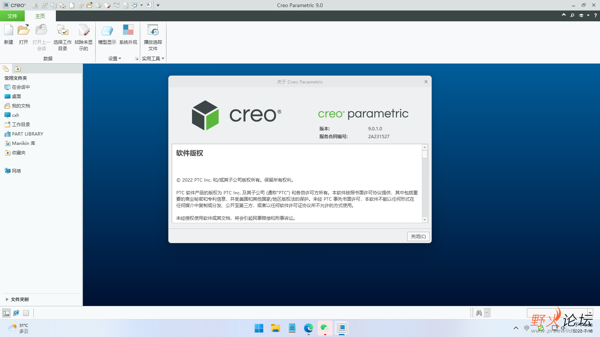Click the learning graduation cap icon
The height and width of the screenshot is (337, 600).
(581, 15)
